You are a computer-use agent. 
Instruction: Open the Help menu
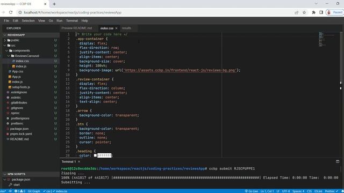pyautogui.click(x=85, y=20)
